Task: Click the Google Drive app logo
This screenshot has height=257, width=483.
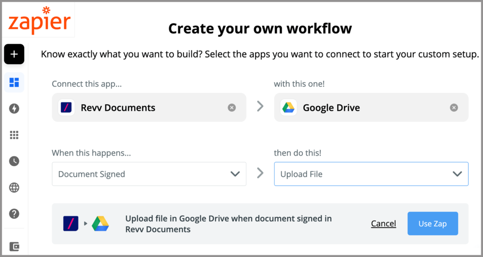Action: coord(289,108)
